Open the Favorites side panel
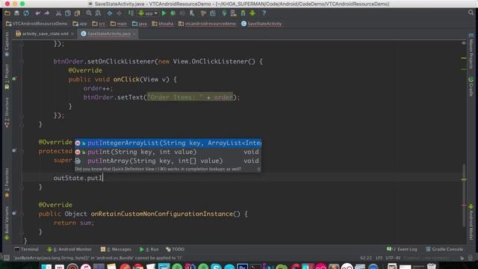This screenshot has height=269, width=478. [x=7, y=182]
